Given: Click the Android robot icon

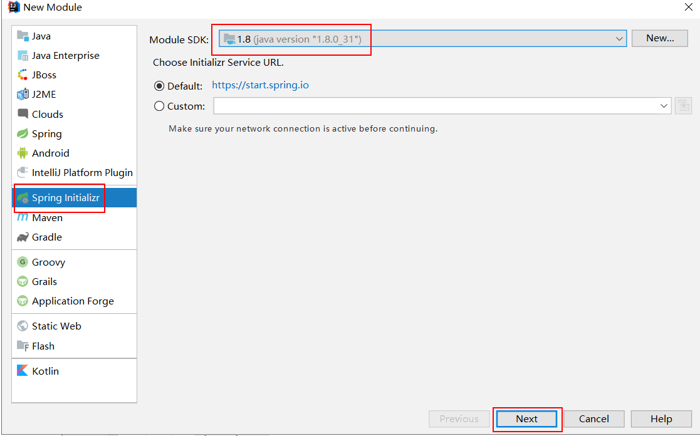Looking at the screenshot, I should click(23, 153).
